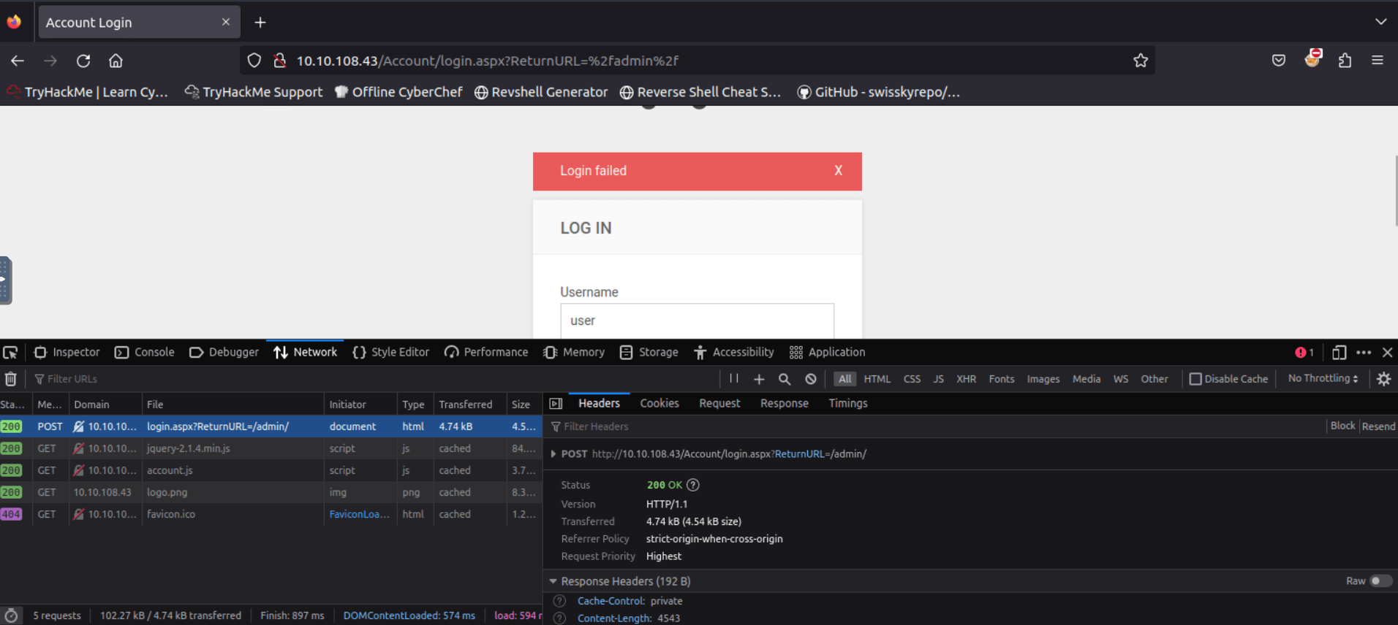
Task: Reload the current page
Action: pyautogui.click(x=83, y=61)
